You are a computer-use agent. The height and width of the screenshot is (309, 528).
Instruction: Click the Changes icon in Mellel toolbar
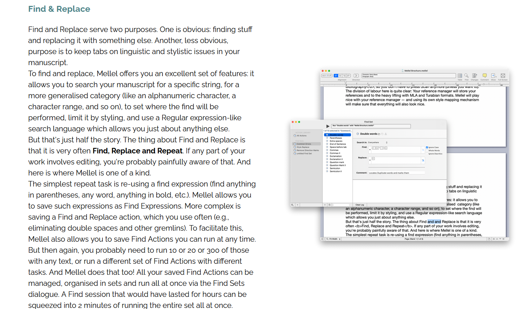coord(475,75)
